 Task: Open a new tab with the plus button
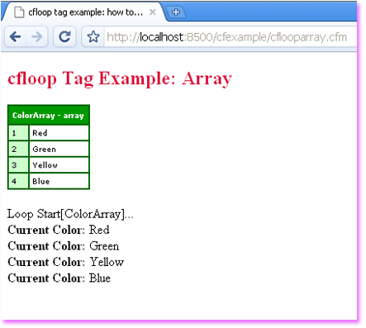176,12
